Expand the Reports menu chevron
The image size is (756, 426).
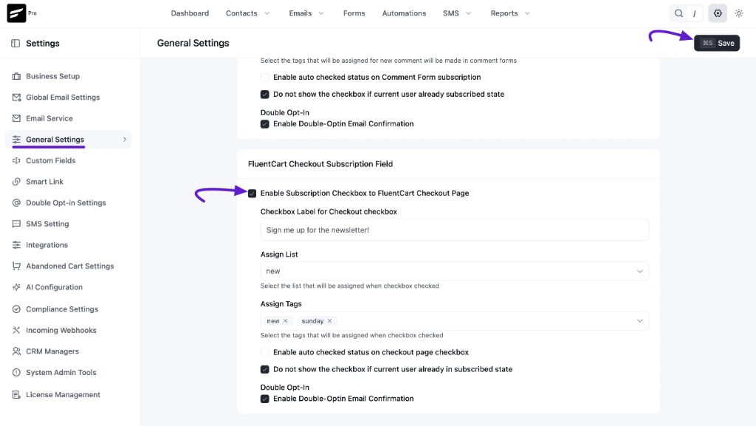point(527,13)
